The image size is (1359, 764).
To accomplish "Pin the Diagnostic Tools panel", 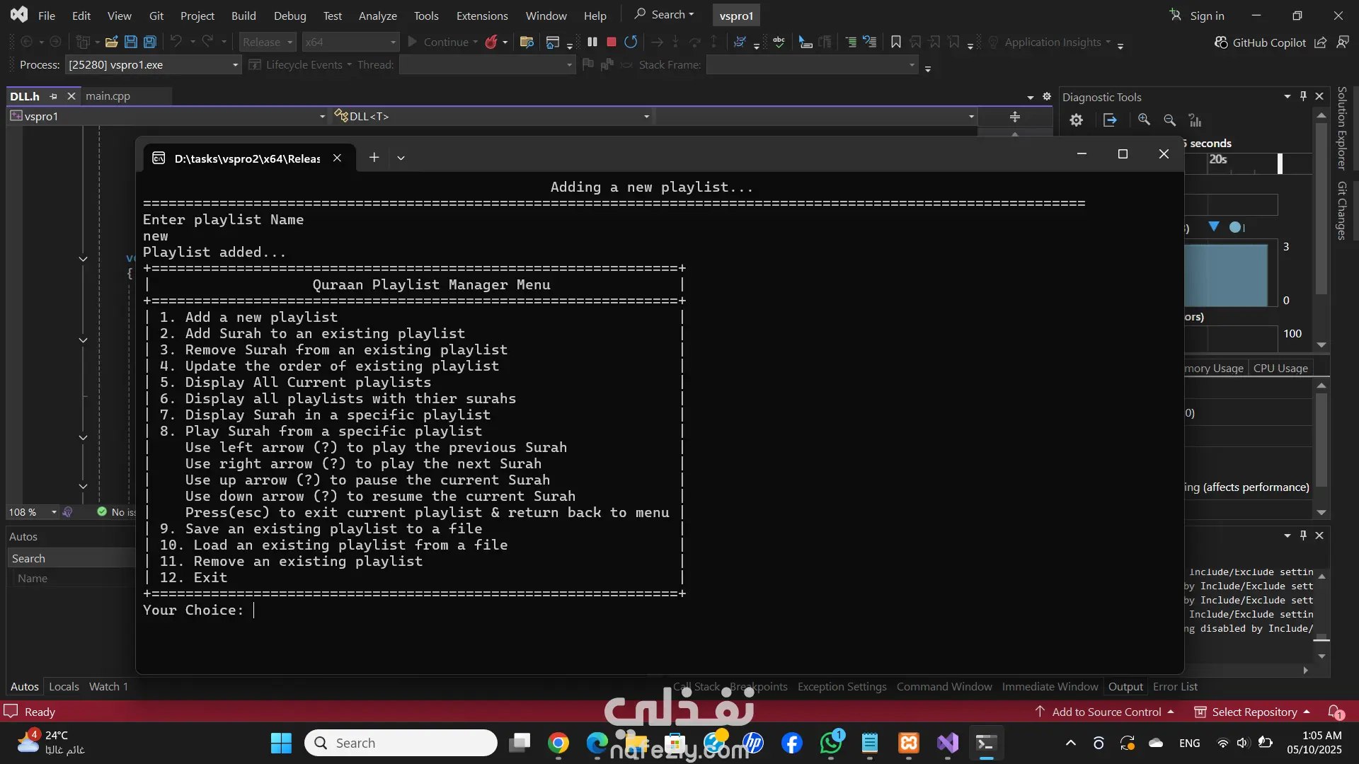I will click(x=1303, y=96).
